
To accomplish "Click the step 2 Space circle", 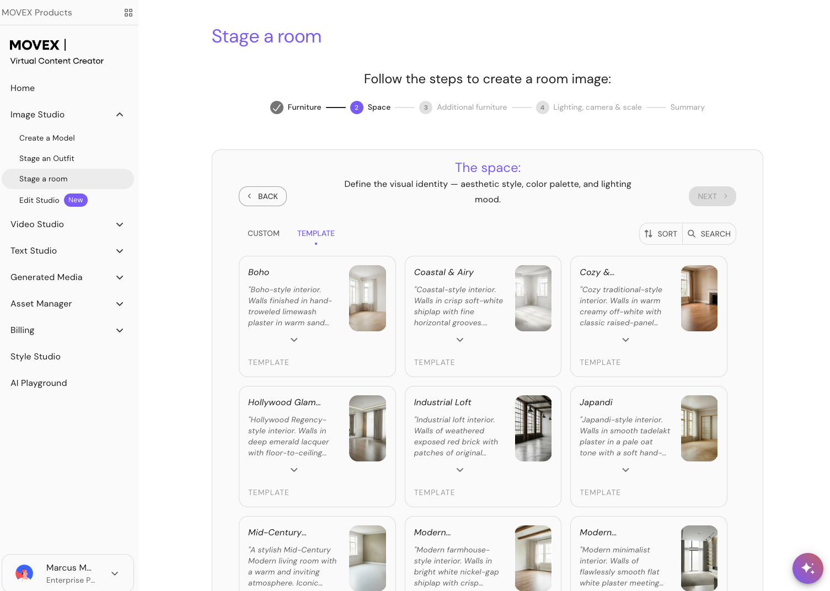I will point(357,108).
